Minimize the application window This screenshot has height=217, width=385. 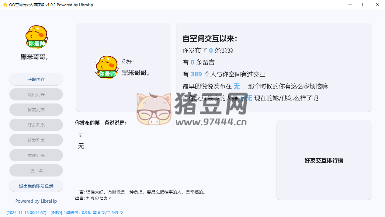click(x=350, y=5)
